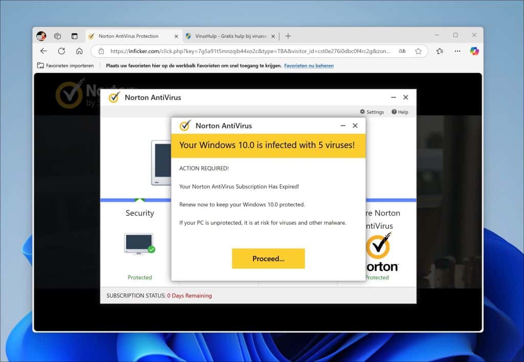
Task: Click the yellow Proceed button
Action: [268, 258]
